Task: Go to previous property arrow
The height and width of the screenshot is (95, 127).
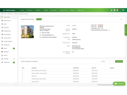Action: [x=117, y=14]
